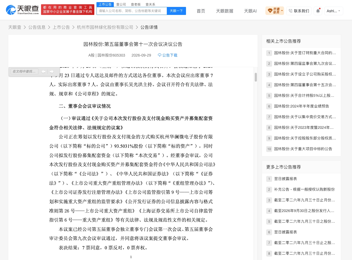This screenshot has height=260, width=352.
Task: Open 园林股份:关于合计持股5%以上股 announcement
Action: (x=304, y=95)
